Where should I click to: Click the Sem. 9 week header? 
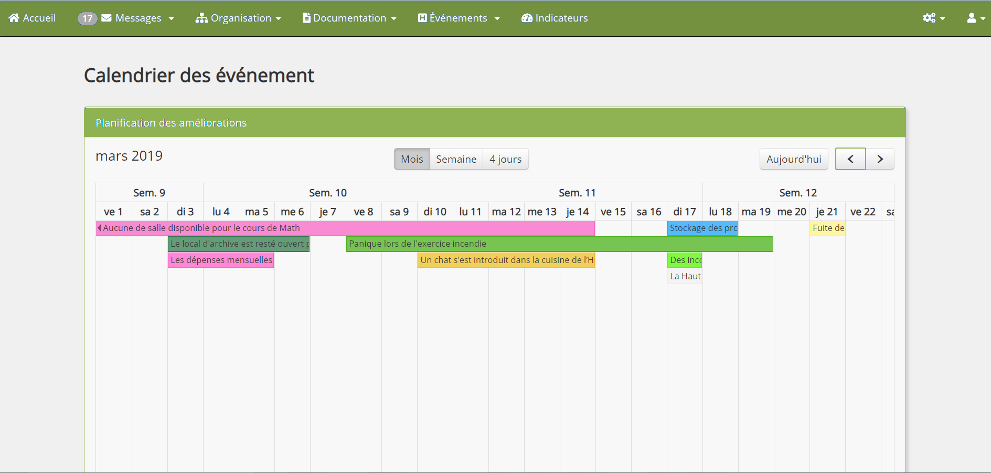click(x=150, y=193)
